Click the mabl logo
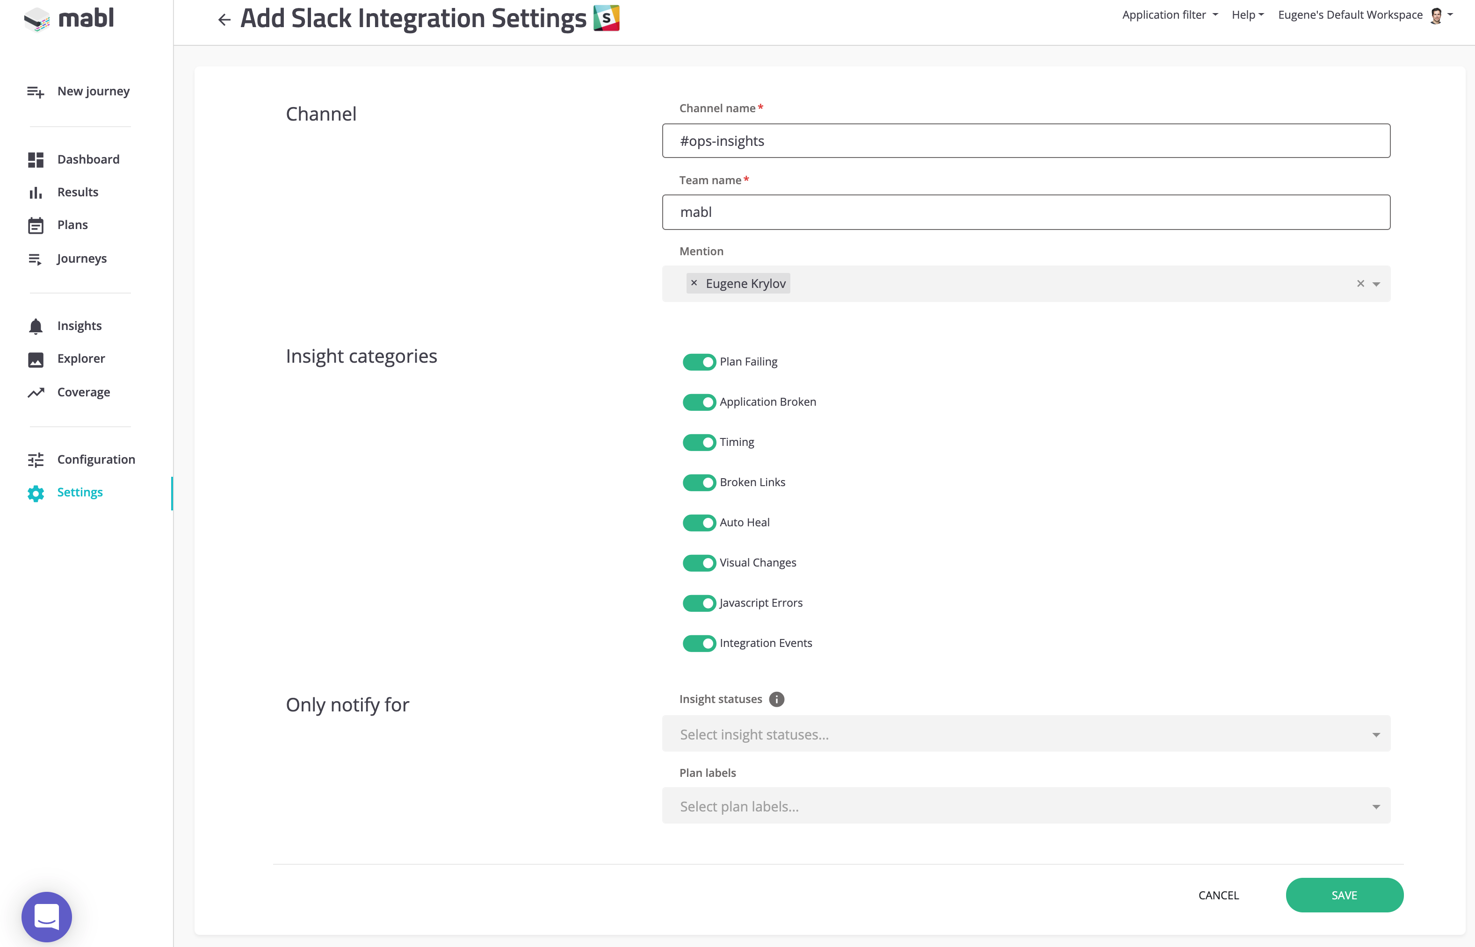Screen dimensions: 1475x947 (x=69, y=19)
